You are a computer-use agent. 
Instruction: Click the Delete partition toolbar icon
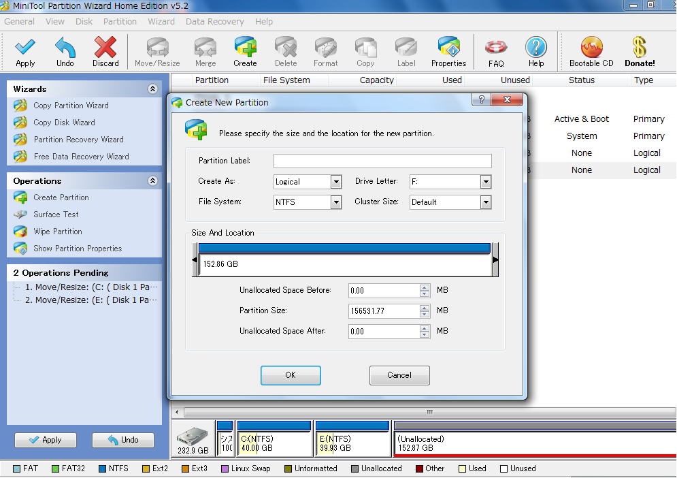pos(286,52)
